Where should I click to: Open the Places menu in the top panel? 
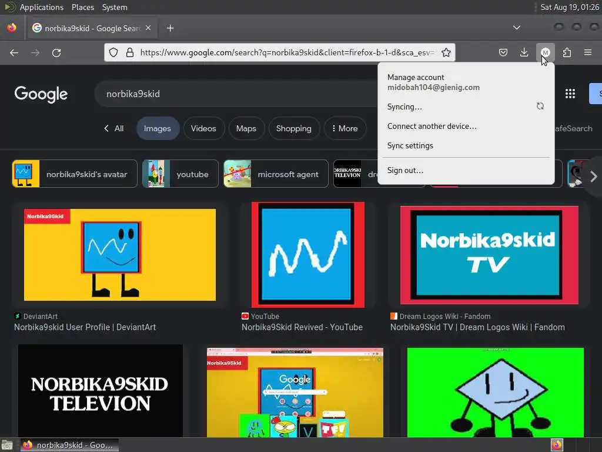tap(83, 7)
